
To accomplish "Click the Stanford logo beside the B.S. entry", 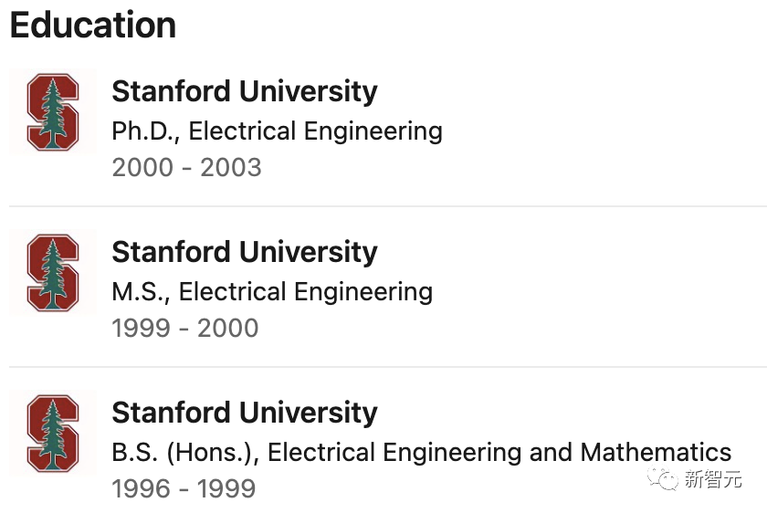I will (52, 433).
